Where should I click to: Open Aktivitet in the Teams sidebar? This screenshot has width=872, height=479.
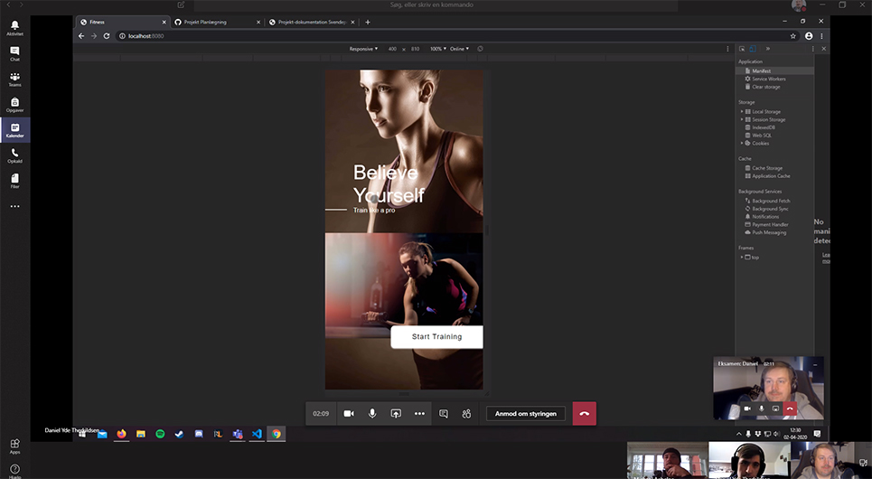(x=15, y=28)
